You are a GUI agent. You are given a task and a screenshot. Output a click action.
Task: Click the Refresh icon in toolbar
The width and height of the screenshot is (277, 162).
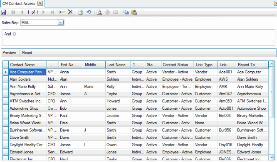81,12
